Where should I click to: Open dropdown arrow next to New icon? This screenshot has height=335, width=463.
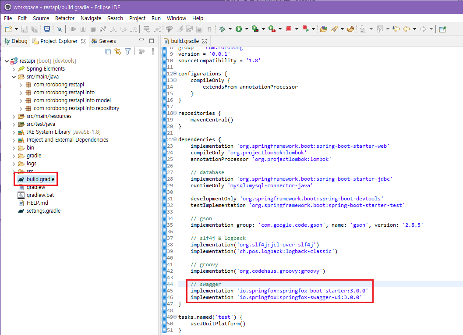pyautogui.click(x=16, y=29)
